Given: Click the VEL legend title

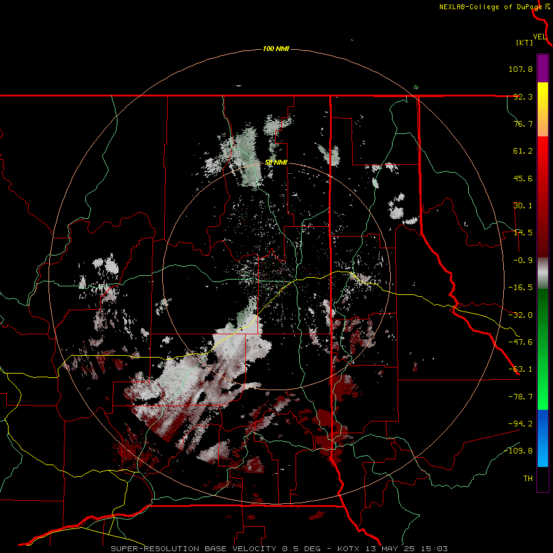Looking at the screenshot, I should pyautogui.click(x=539, y=37).
